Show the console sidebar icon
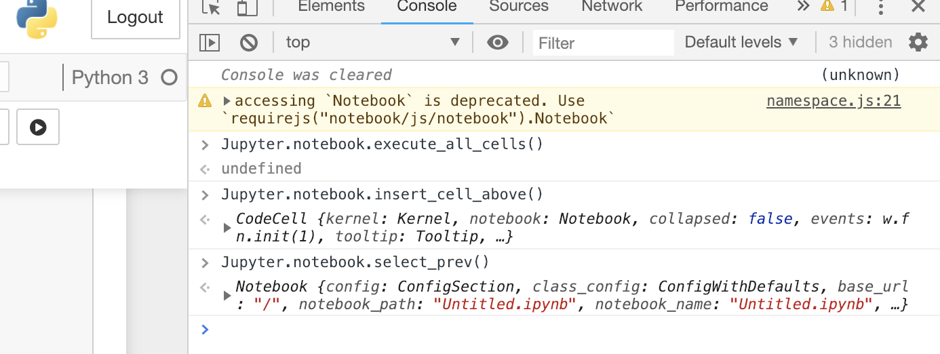The width and height of the screenshot is (940, 354). pyautogui.click(x=210, y=43)
